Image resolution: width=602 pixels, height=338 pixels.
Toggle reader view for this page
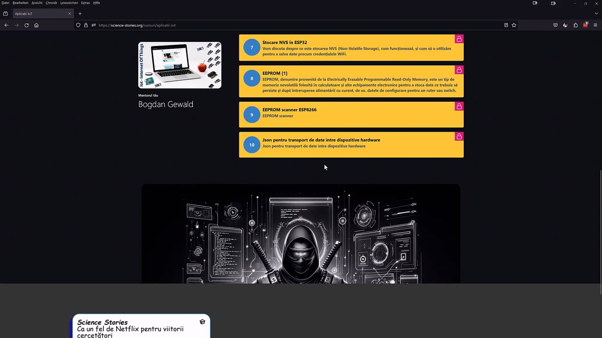[506, 25]
